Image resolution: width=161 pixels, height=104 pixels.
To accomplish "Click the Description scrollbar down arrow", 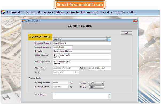I will point(110,98).
